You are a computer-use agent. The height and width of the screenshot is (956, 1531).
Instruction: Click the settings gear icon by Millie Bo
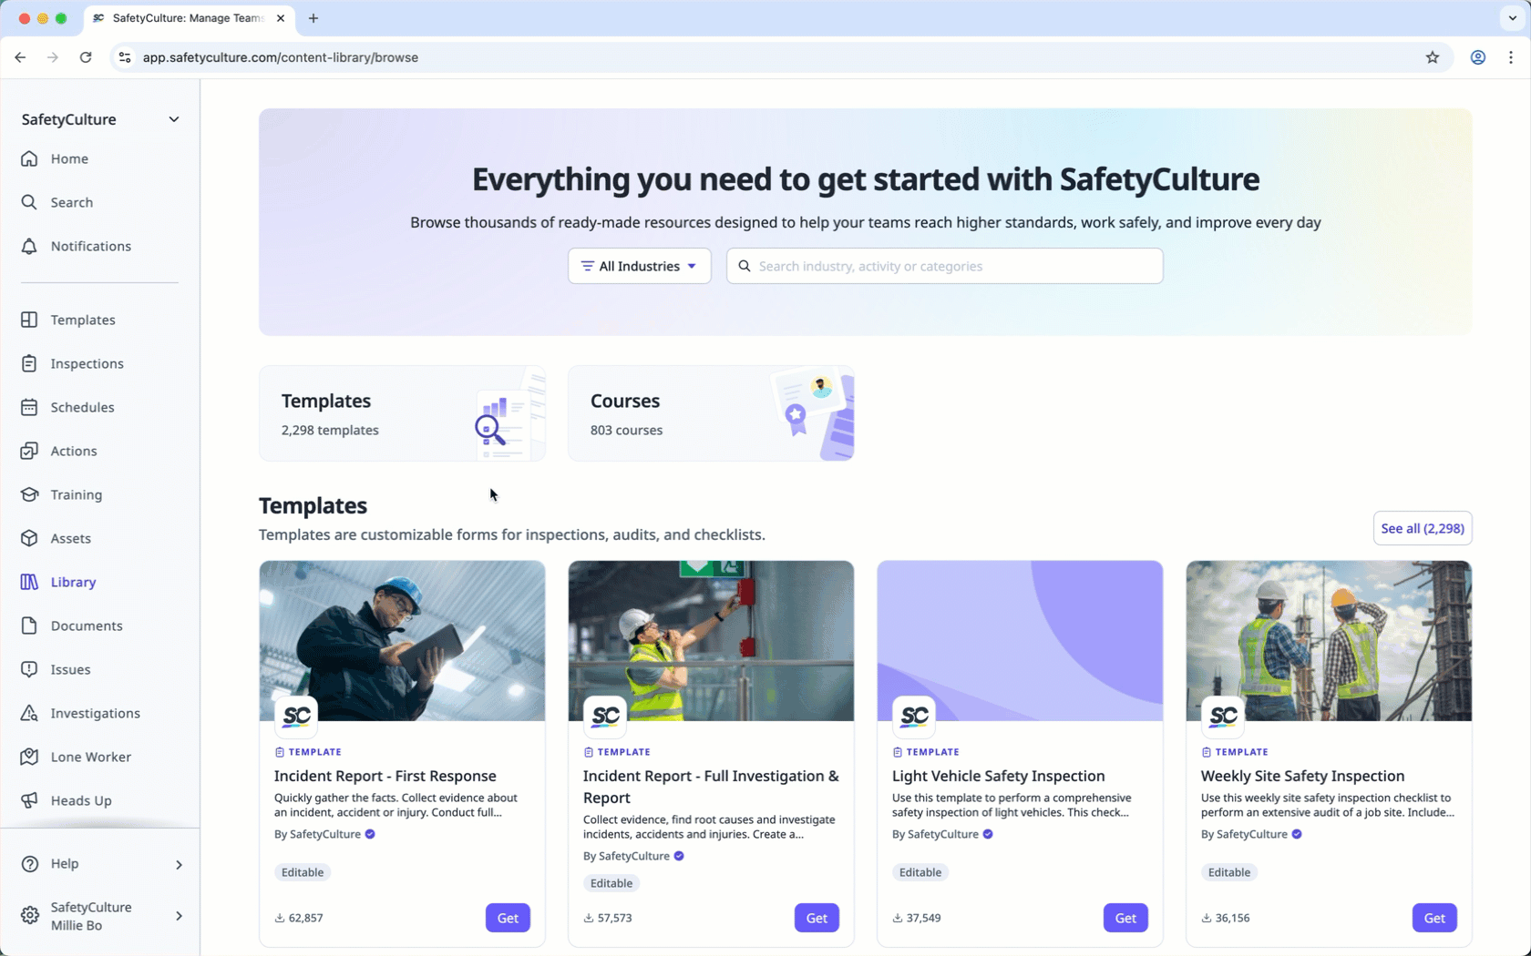point(30,916)
